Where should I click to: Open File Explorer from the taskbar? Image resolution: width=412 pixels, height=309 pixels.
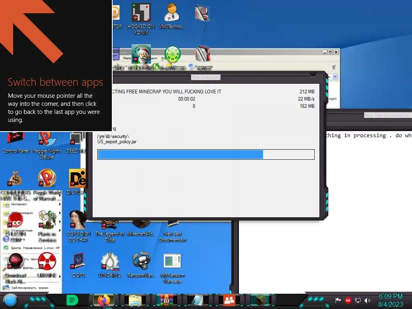tap(135, 300)
